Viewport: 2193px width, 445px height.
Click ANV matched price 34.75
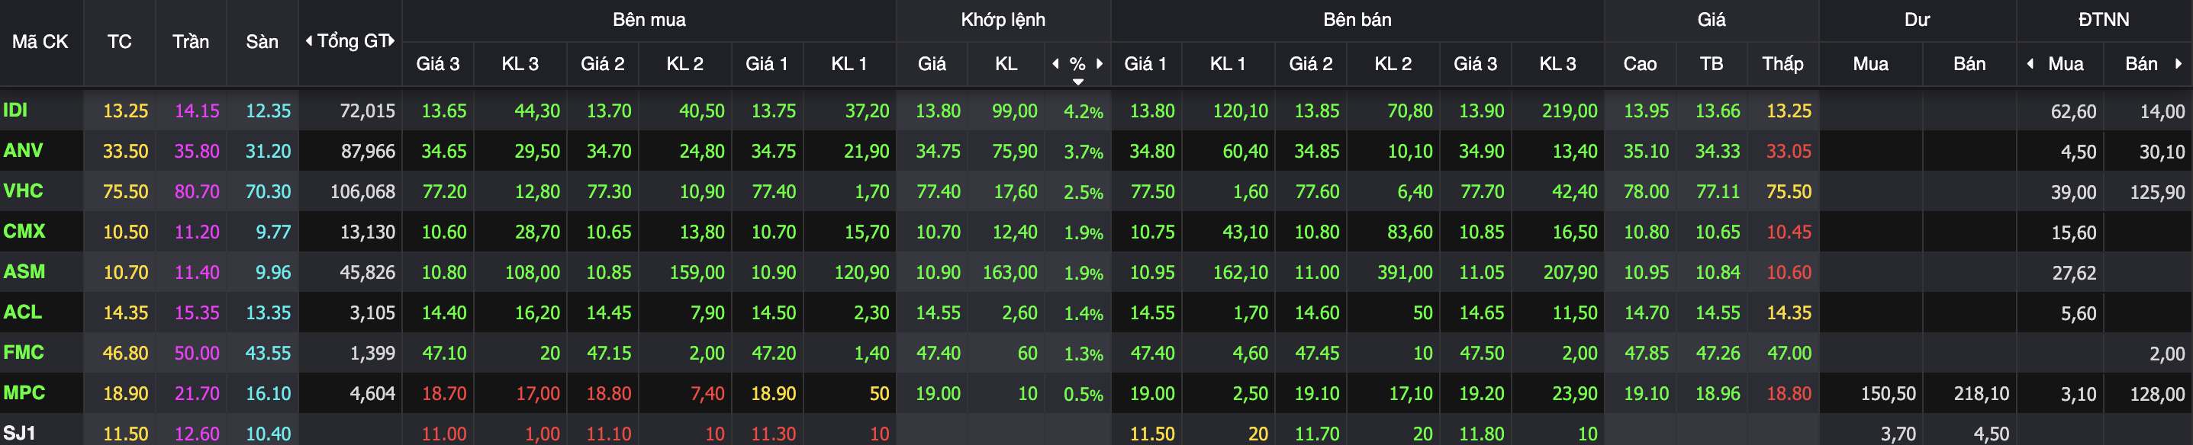coord(938,152)
